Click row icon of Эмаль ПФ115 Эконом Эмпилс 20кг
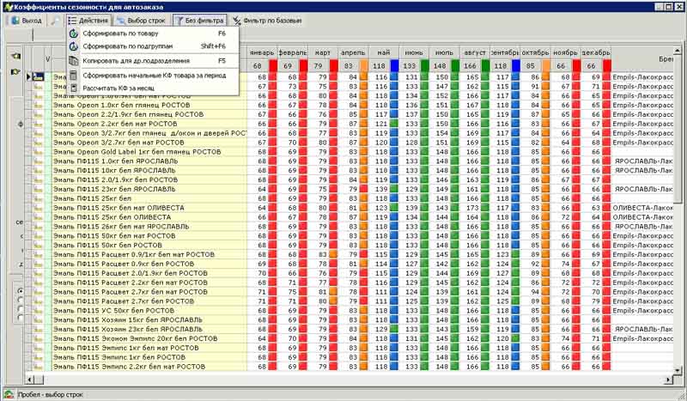Image resolution: width=687 pixels, height=401 pixels. pos(38,339)
